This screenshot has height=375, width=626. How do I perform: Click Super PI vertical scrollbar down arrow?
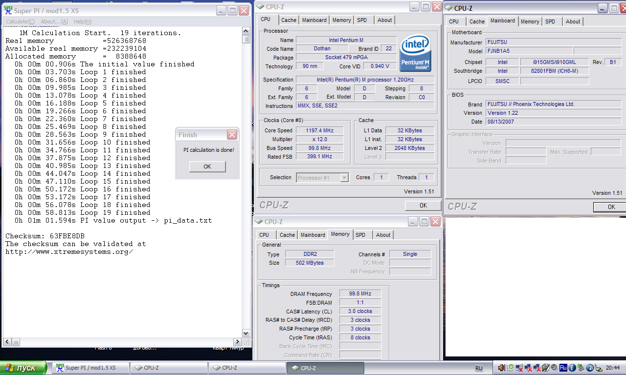[x=246, y=334]
